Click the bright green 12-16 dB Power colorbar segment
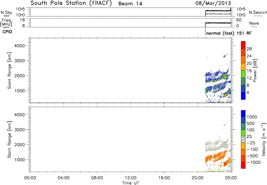Image resolution: width=267 pixels, height=185 pixels. pos(243,74)
